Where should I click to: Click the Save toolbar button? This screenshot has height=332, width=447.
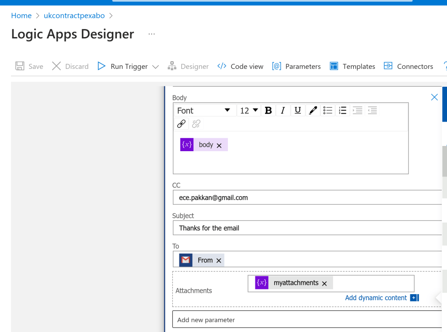tap(29, 66)
